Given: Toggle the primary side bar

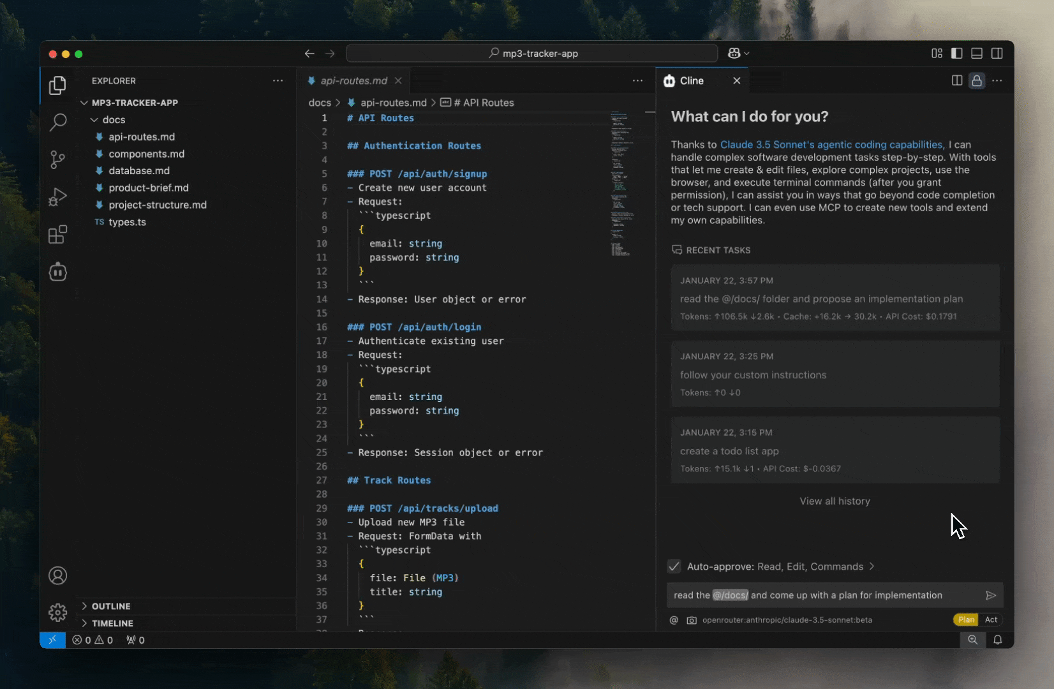Looking at the screenshot, I should point(956,54).
